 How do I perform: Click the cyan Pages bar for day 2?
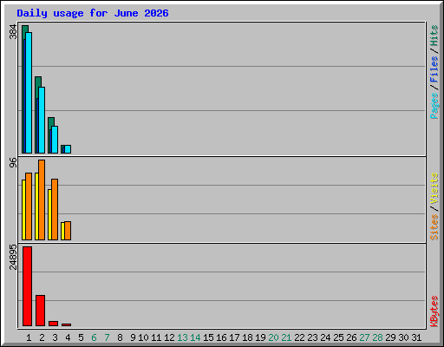pos(42,120)
